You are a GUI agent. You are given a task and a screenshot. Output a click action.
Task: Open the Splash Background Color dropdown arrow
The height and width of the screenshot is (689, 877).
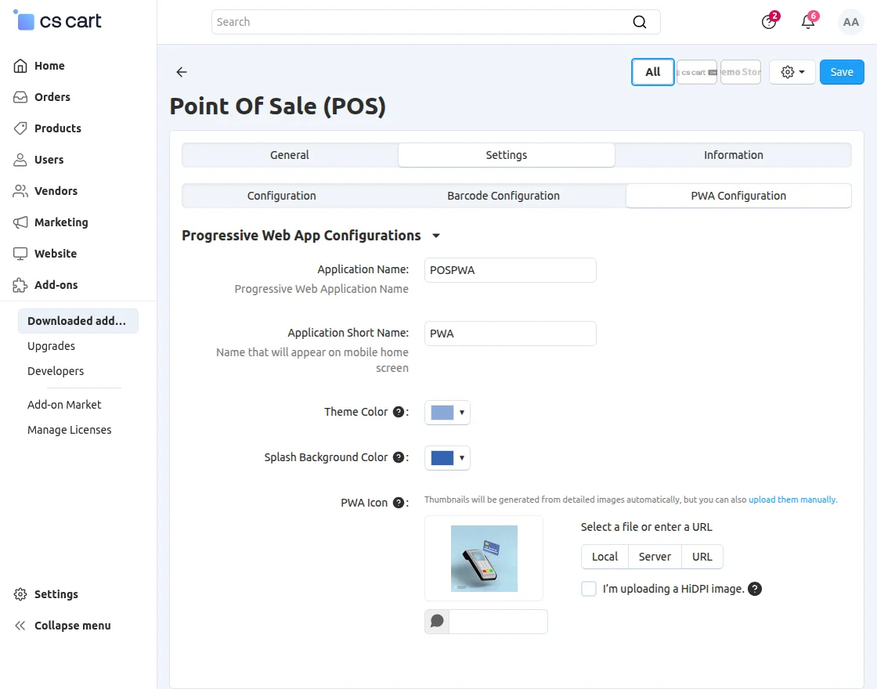point(462,457)
